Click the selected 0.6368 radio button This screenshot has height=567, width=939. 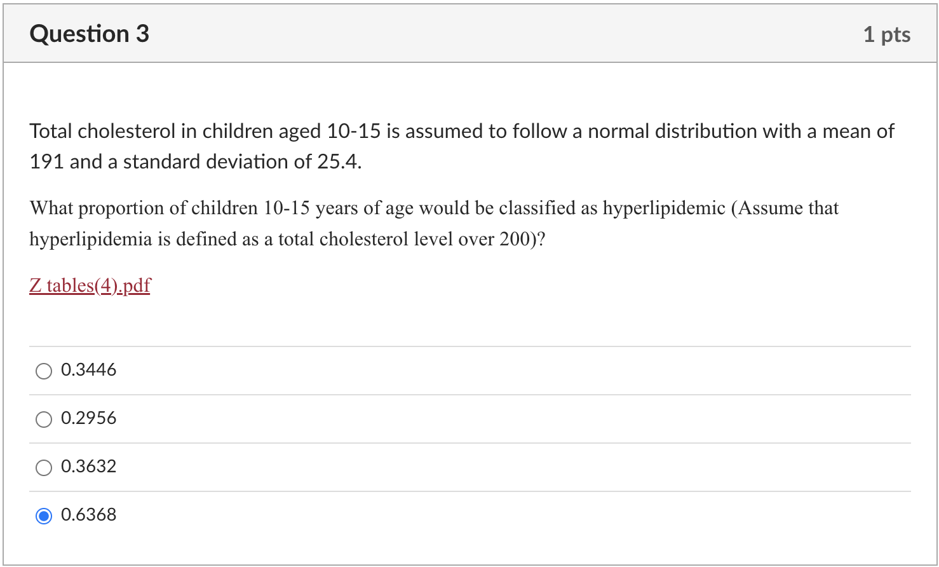pos(44,516)
